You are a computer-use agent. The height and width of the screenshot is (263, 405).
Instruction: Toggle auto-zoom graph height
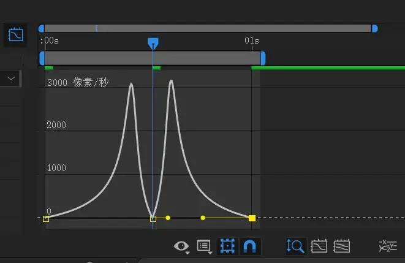295,246
